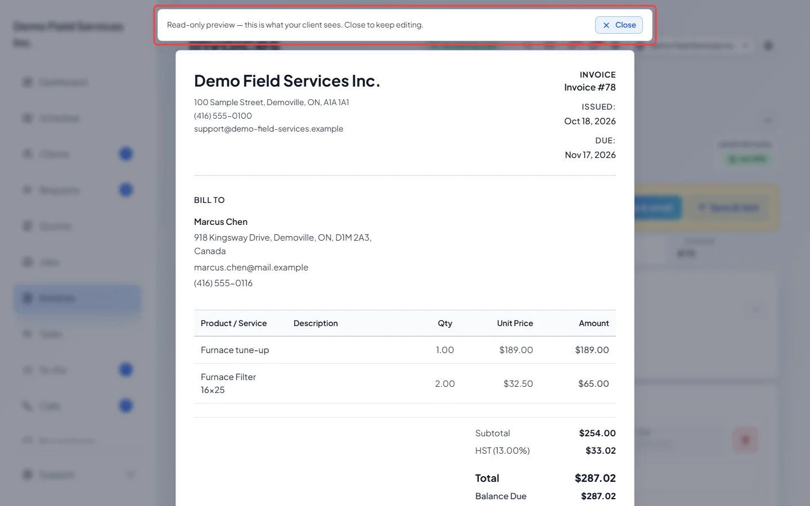Viewport: 810px width, 506px height.
Task: Click the "Demo Field Services Inc." invoice heading
Action: tap(287, 81)
